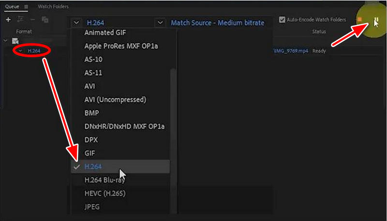
Task: Toggle Auto-Encode Watch Folders checkbox
Action: [283, 20]
